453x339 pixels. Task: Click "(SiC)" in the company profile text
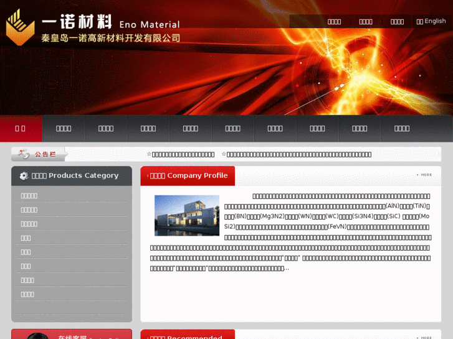tap(393, 216)
